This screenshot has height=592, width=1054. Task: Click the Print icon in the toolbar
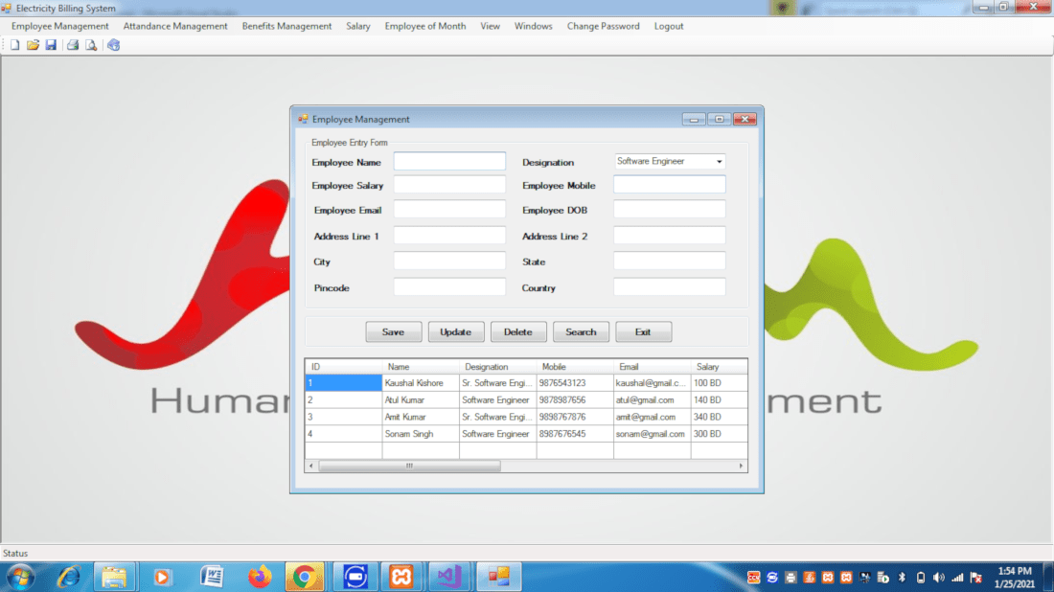click(72, 45)
